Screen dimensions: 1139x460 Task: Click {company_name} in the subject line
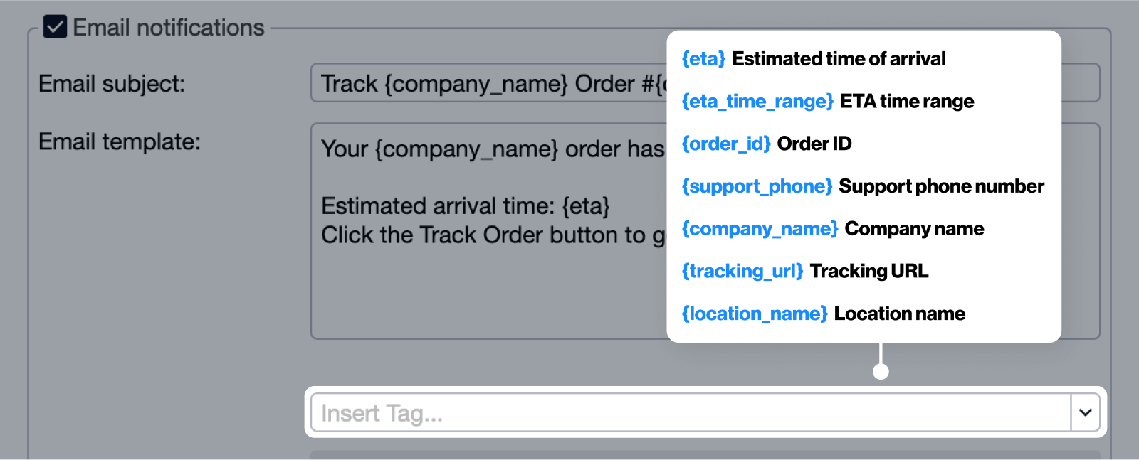pos(456,83)
